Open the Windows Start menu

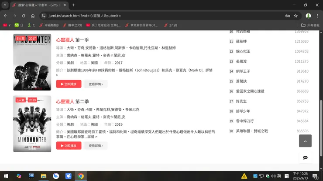tap(6, 176)
